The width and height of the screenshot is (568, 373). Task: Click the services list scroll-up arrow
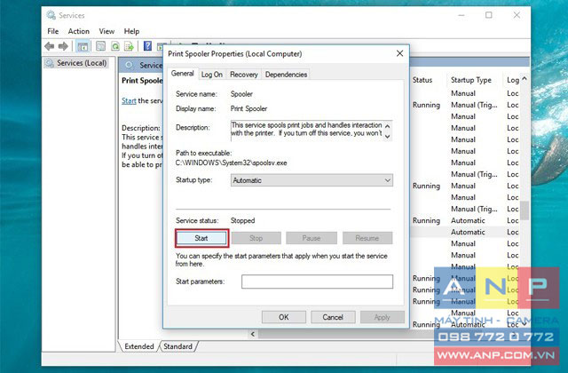[525, 79]
